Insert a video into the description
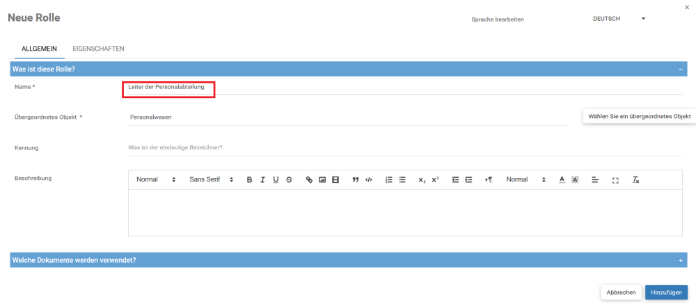 (x=335, y=180)
